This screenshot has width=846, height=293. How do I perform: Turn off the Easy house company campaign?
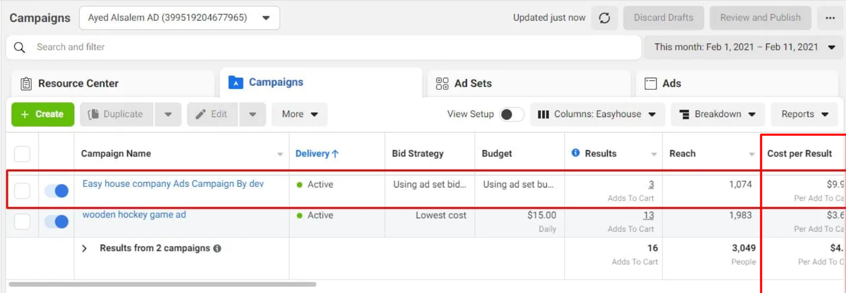tap(56, 191)
